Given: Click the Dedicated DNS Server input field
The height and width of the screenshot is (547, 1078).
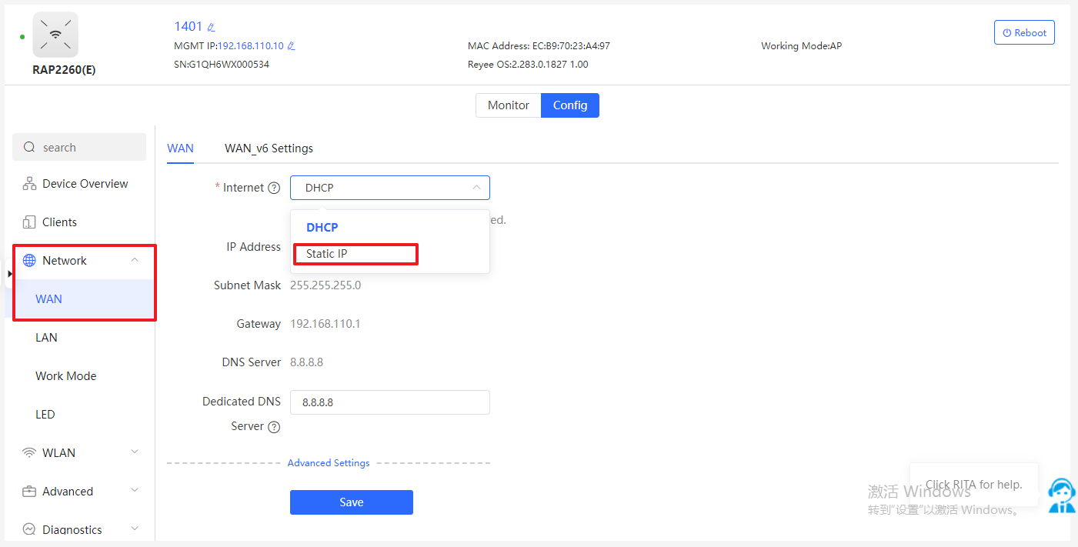Looking at the screenshot, I should 389,402.
